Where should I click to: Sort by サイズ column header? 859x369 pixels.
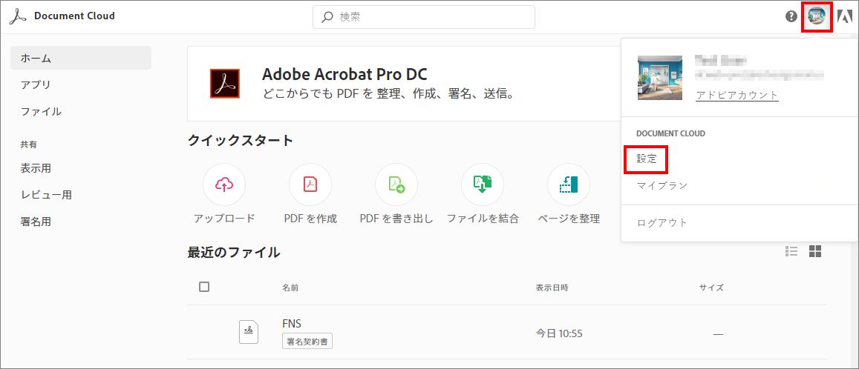click(711, 287)
